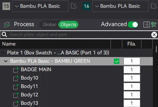The image size is (158, 107).
Task: Change filament number for Body10
Action: (132, 78)
